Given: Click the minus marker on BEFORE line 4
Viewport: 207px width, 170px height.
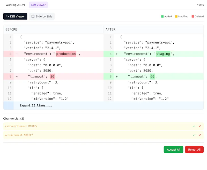Looking at the screenshot, I should pyautogui.click(x=17, y=54).
